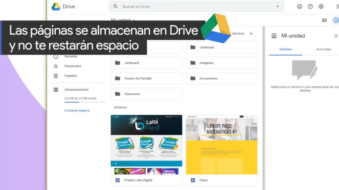
Task: Open the Help question mark icon
Action: pyautogui.click(x=310, y=7)
